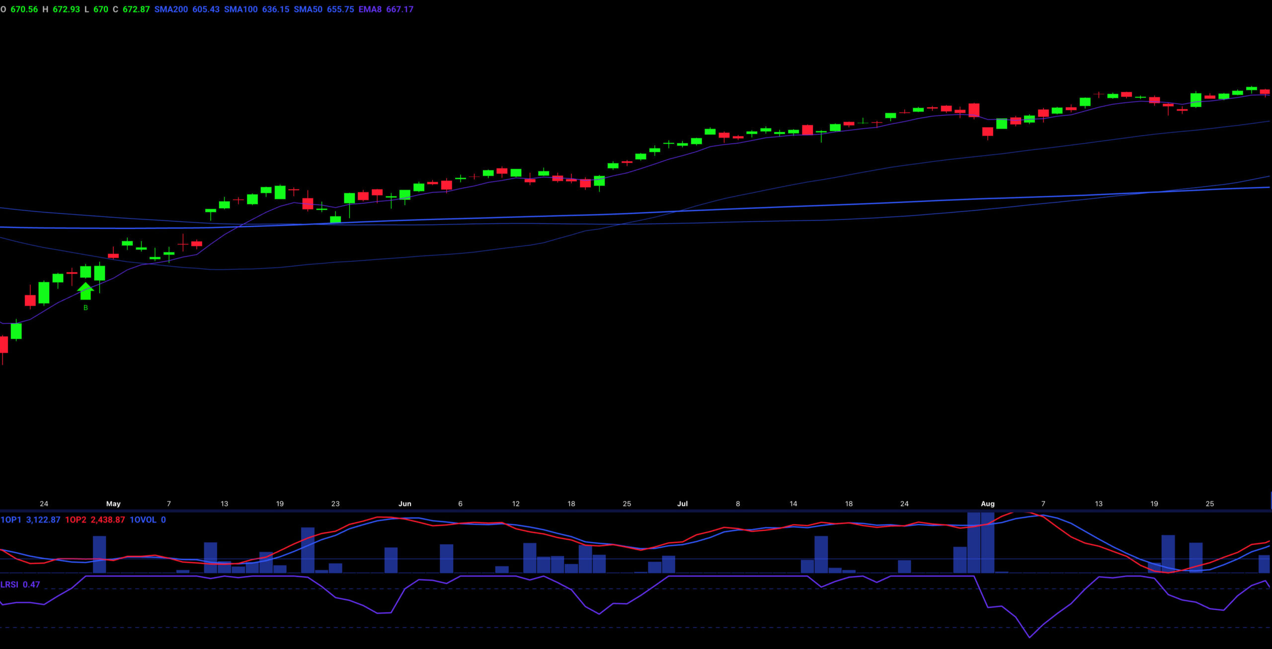Click the 1OP1 indicator label

pyautogui.click(x=11, y=519)
